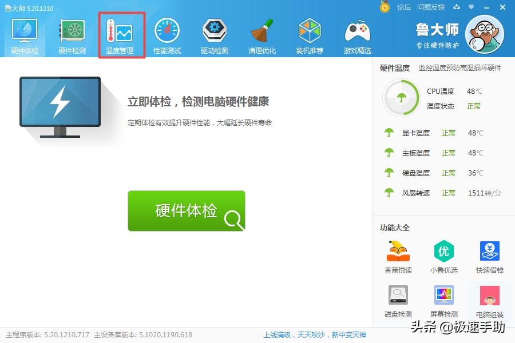Open 问题反馈 feedback
The height and width of the screenshot is (343, 515).
coord(430,7)
